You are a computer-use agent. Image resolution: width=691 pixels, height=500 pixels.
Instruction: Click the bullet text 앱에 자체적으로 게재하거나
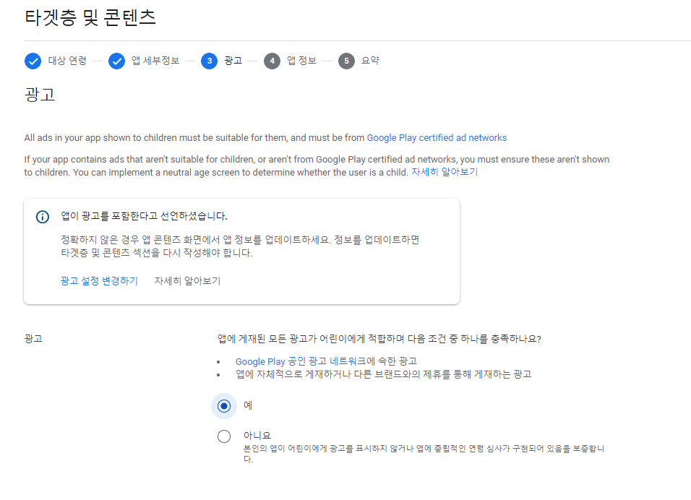(383, 374)
